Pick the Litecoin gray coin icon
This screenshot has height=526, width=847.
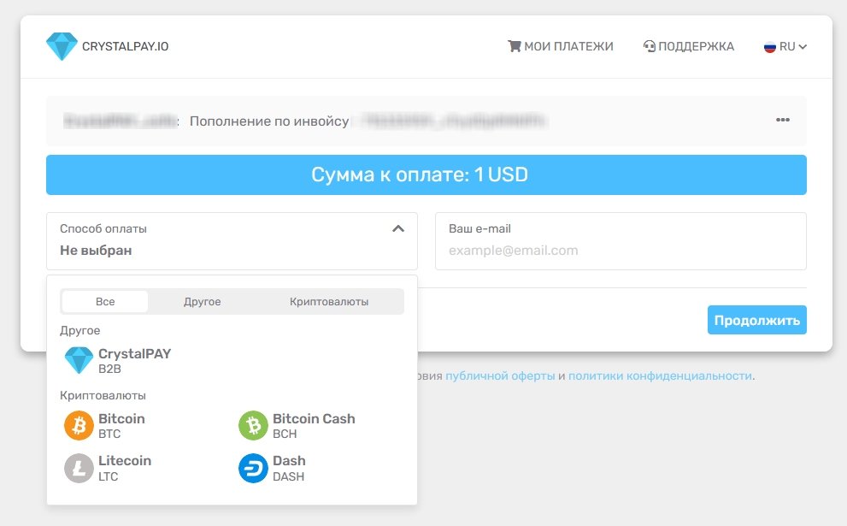point(79,468)
